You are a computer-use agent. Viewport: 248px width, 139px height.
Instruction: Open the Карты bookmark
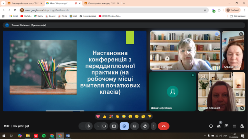[39, 16]
